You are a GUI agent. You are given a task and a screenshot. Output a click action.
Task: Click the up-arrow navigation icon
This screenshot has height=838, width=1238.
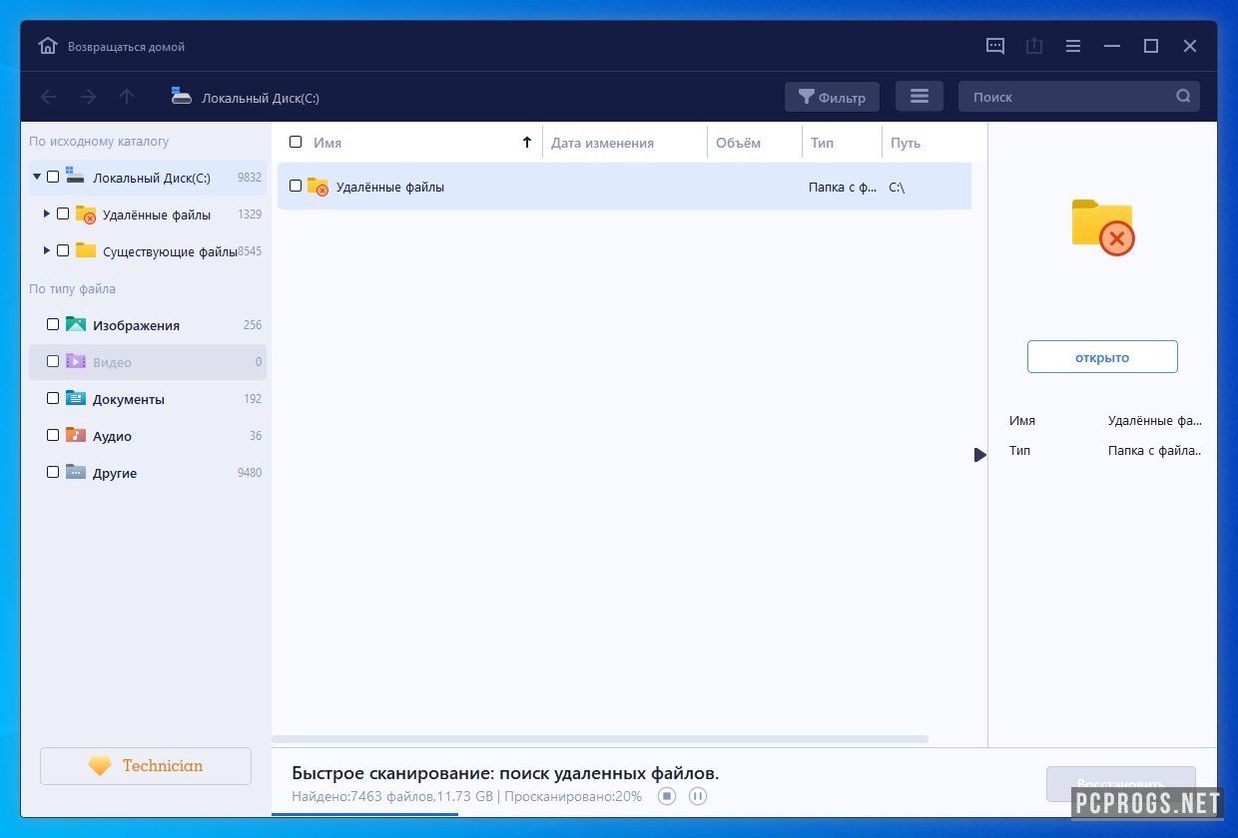(127, 97)
